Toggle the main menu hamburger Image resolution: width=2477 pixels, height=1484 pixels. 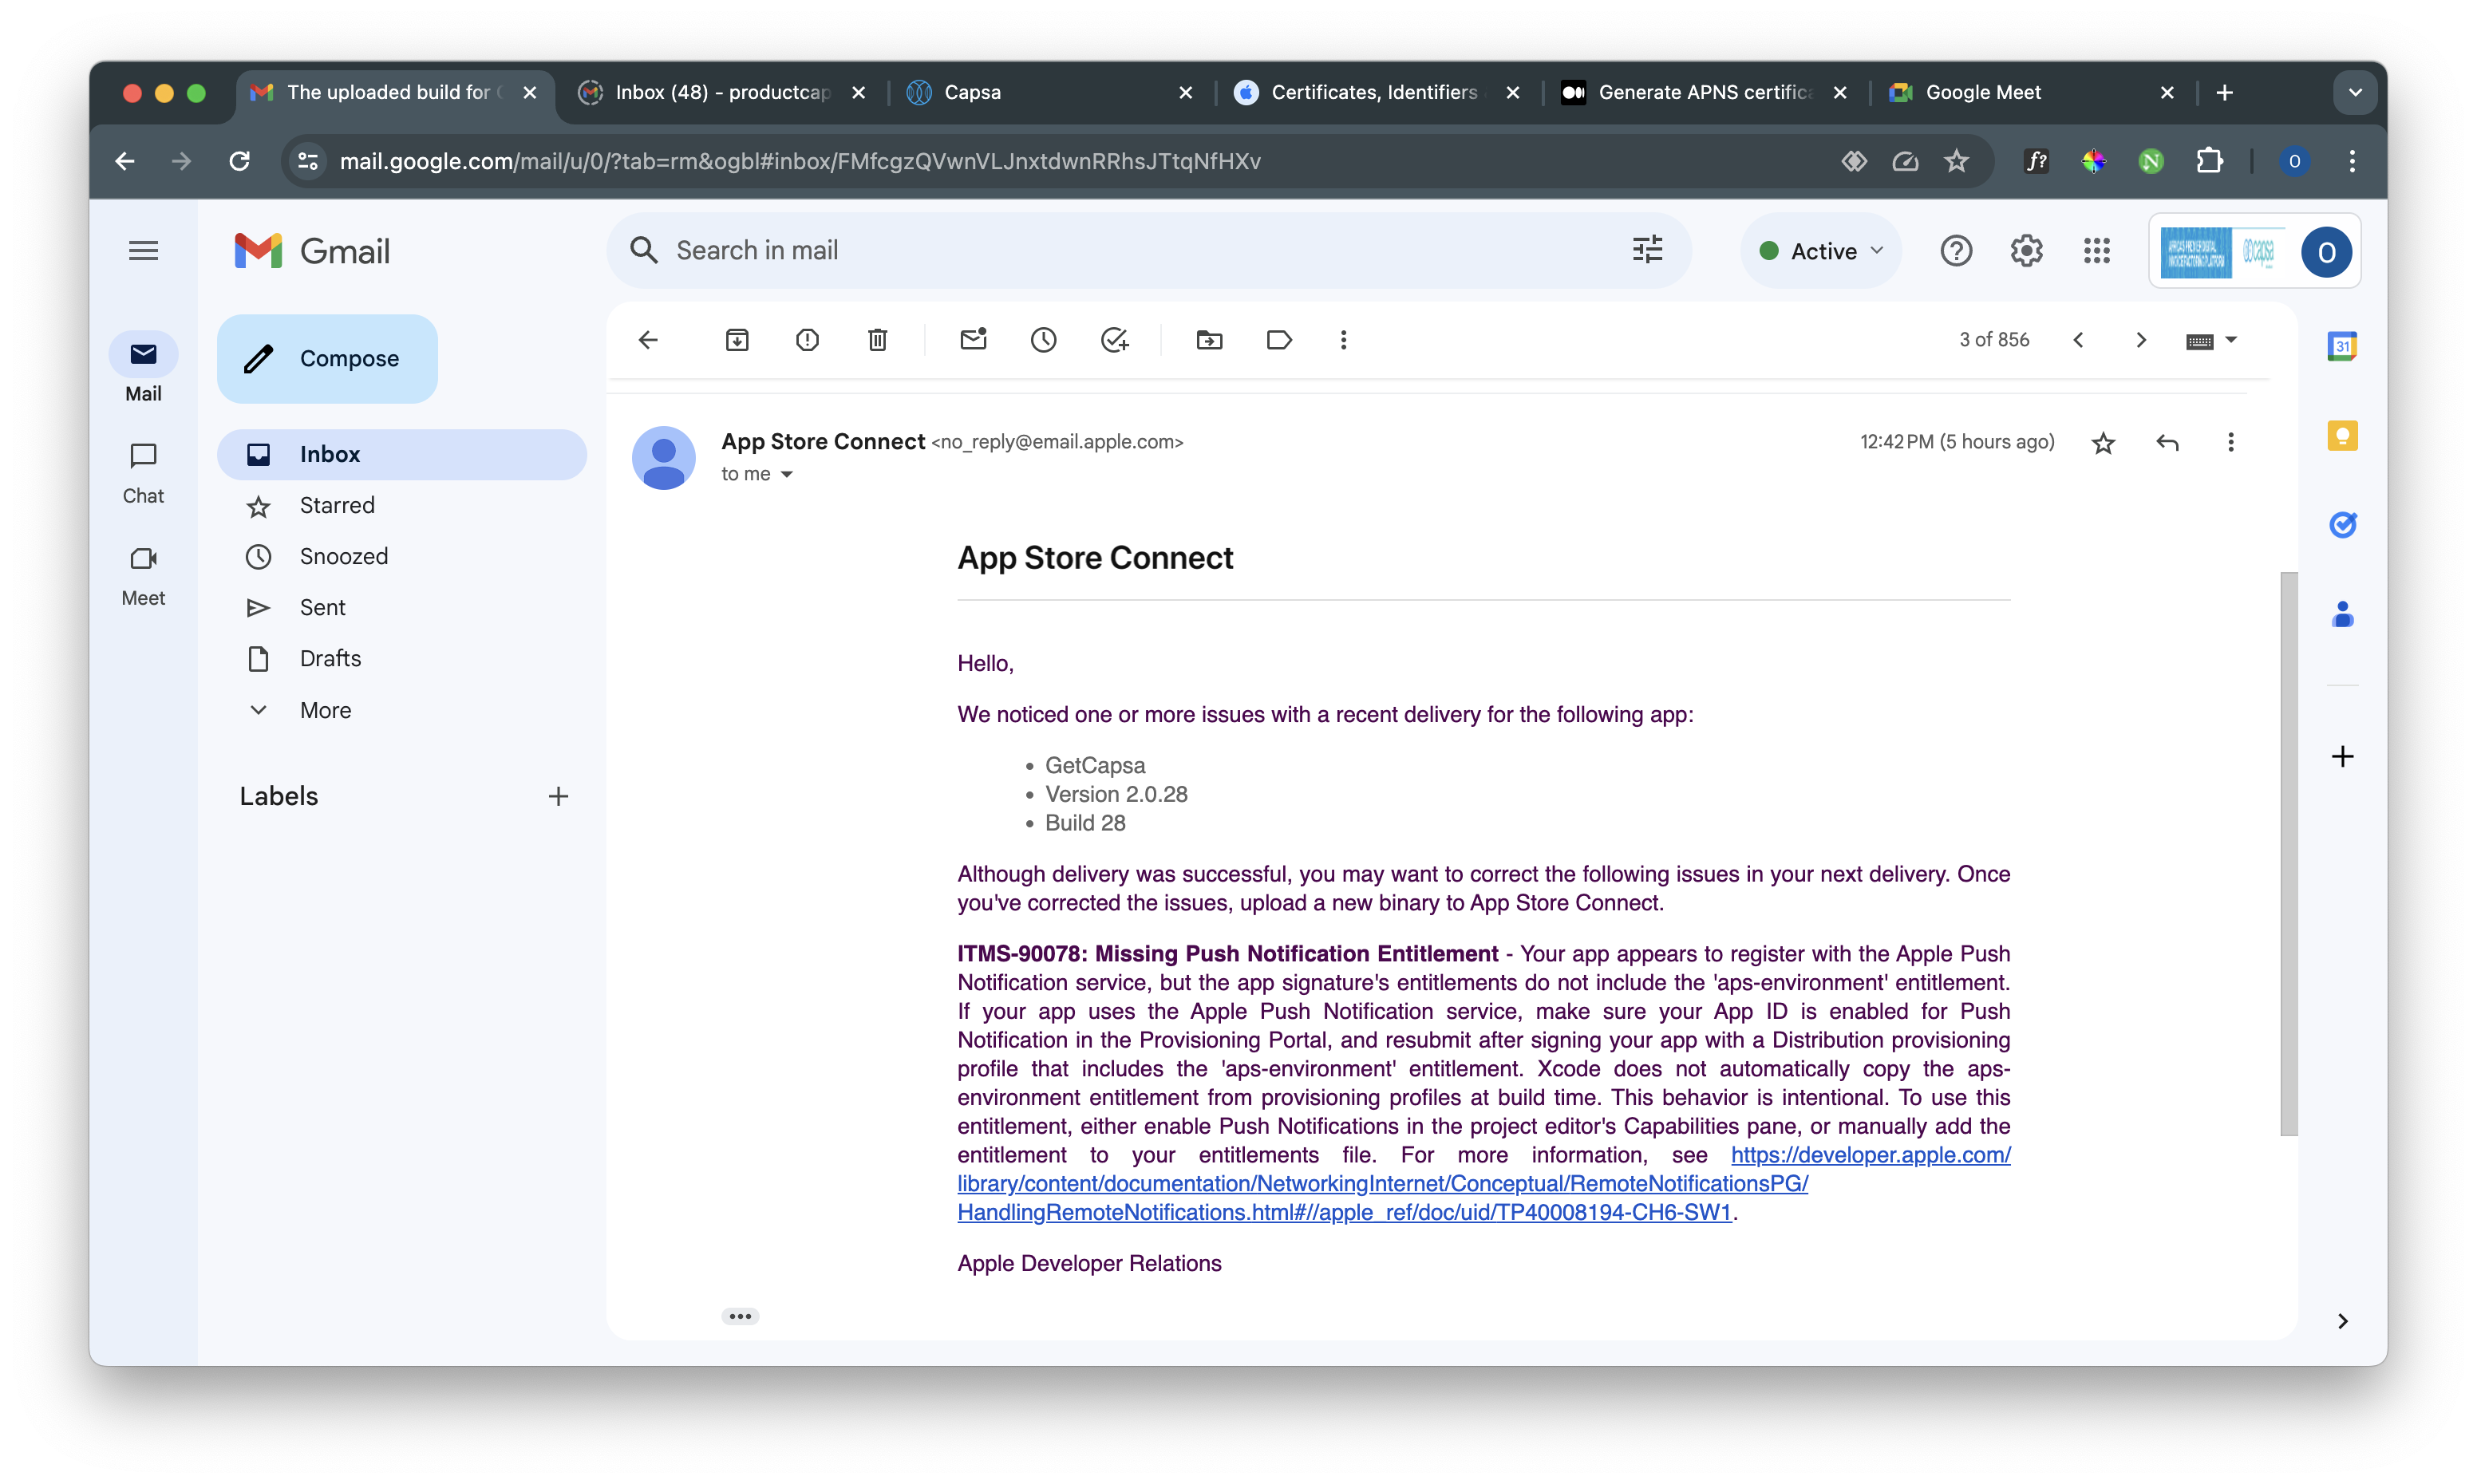[144, 251]
